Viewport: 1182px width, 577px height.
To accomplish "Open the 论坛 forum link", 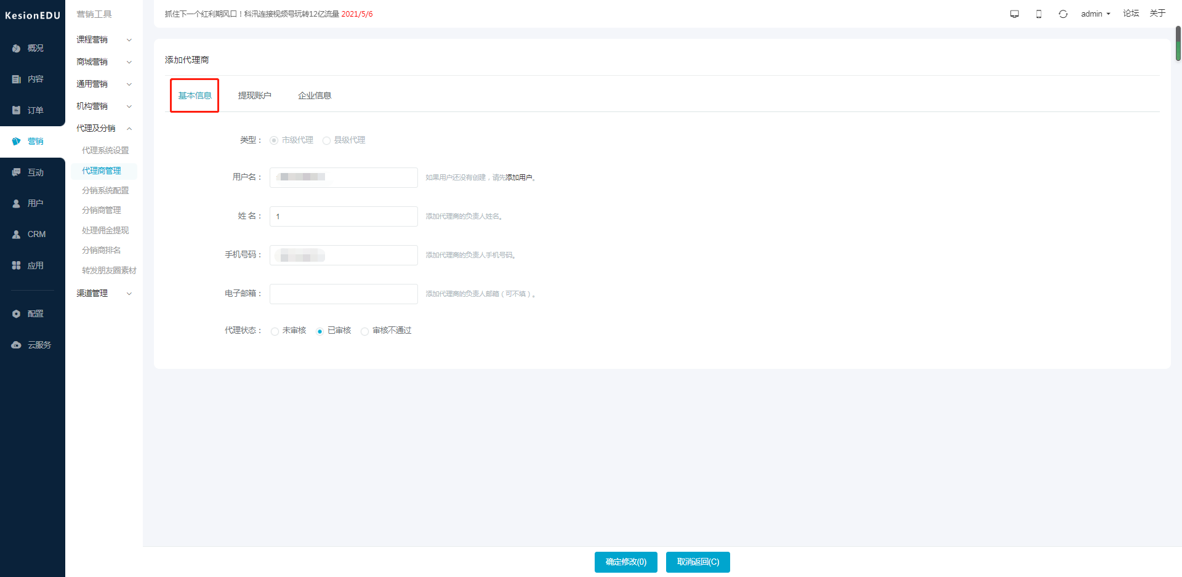I will (x=1131, y=13).
